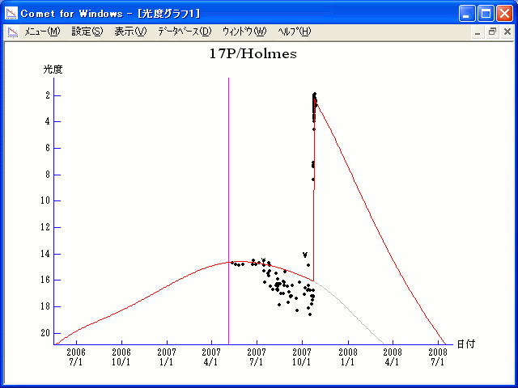Minimize the inner graph document window
The width and height of the screenshot is (518, 388).
478,32
